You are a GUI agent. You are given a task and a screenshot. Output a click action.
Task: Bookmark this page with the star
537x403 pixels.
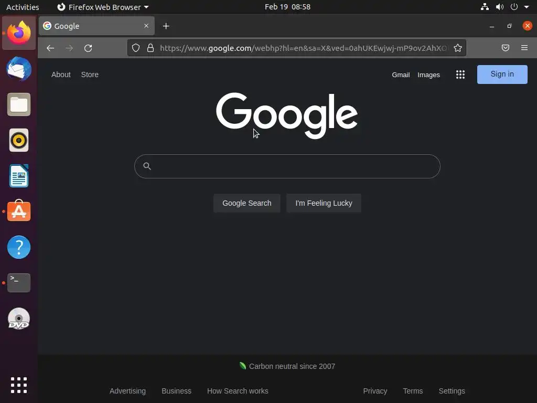[x=457, y=48]
